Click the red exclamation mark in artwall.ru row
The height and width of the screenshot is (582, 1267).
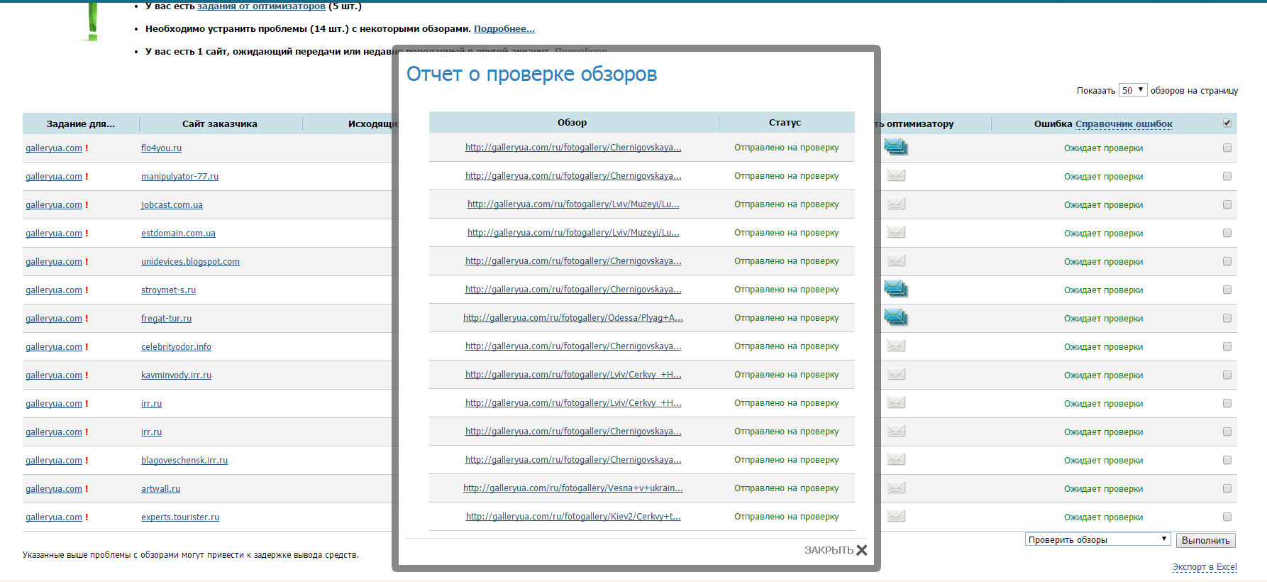(x=87, y=489)
